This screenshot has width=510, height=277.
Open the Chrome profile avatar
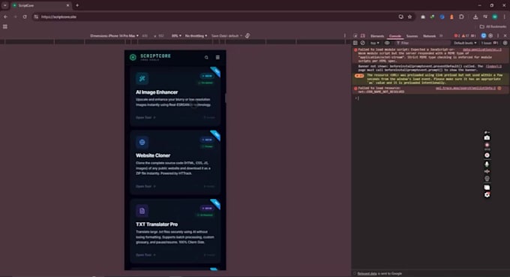495,17
